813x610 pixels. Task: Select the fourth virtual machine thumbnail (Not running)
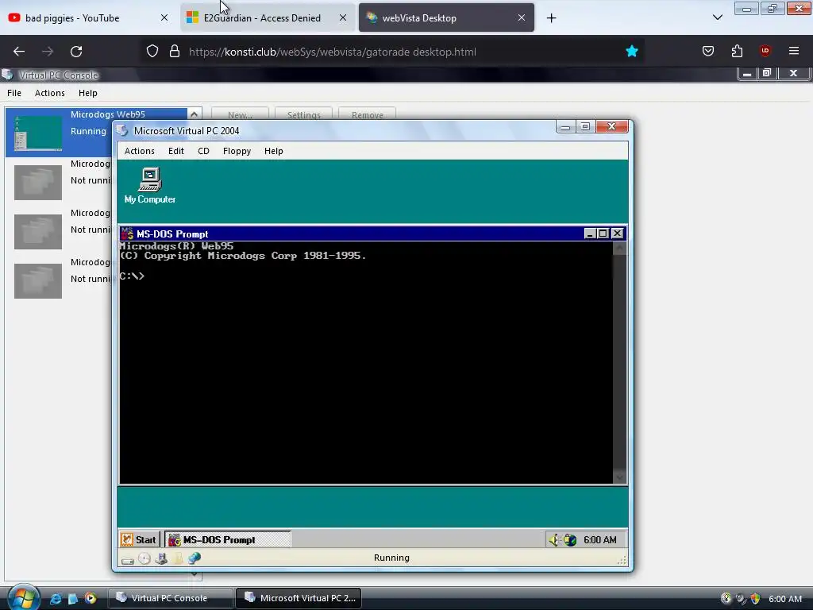38,281
